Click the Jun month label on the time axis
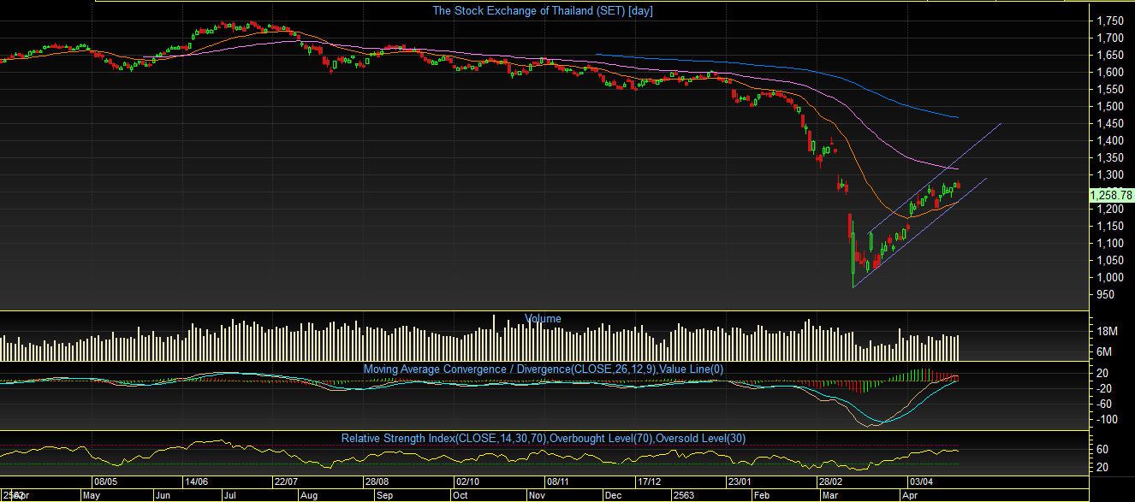Image resolution: width=1135 pixels, height=502 pixels. 164,495
